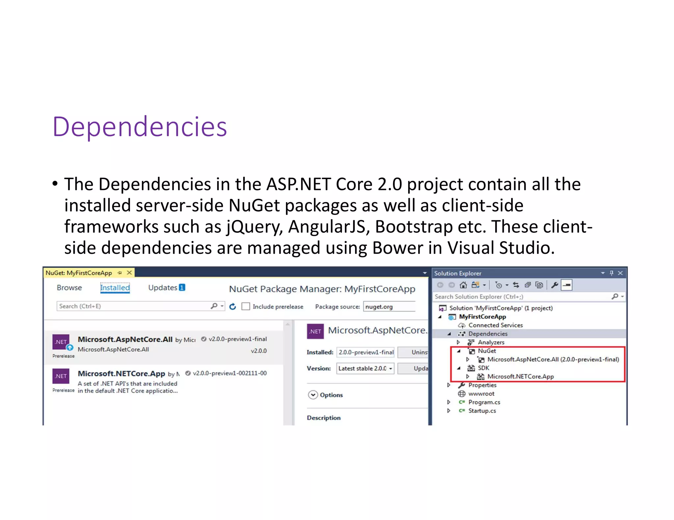674x520 pixels.
Task: Switch to the Browse tab
Action: 69,288
